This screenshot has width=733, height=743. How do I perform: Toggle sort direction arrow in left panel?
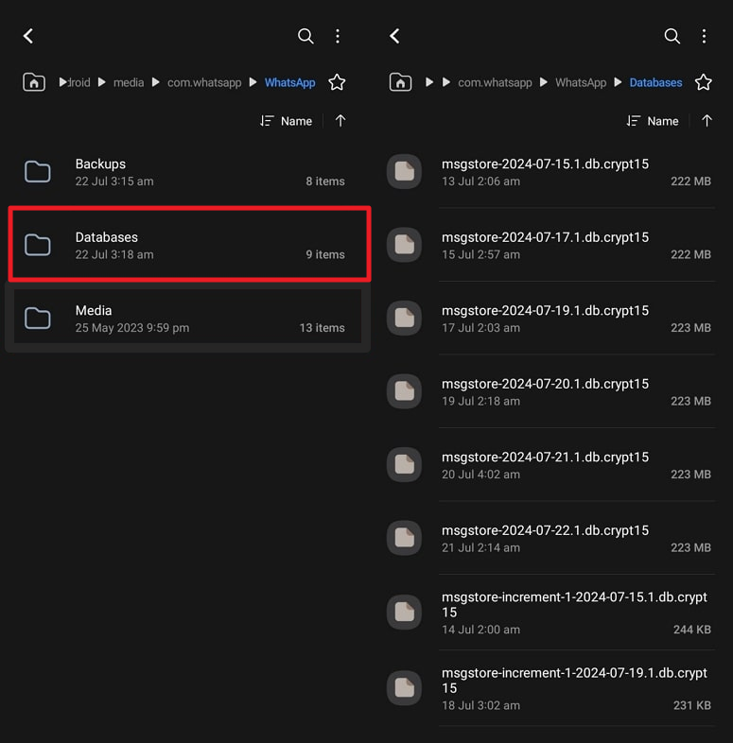tap(340, 121)
